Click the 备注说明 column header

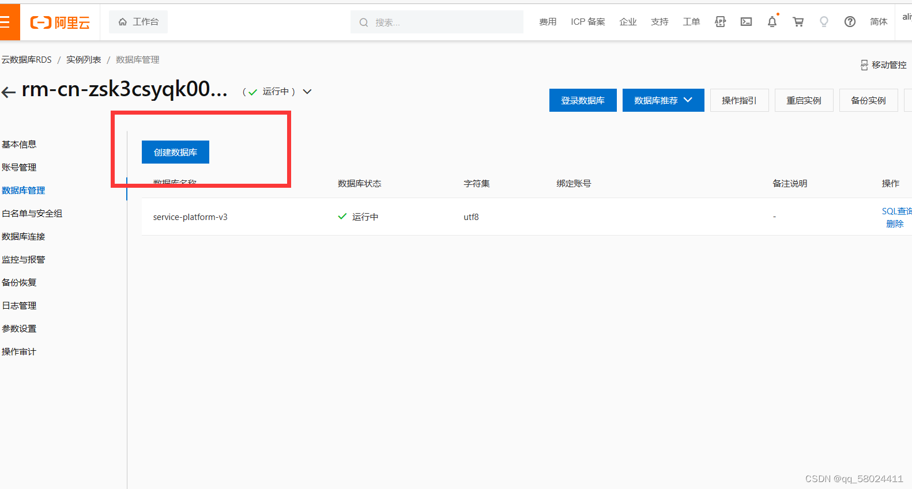click(x=790, y=184)
